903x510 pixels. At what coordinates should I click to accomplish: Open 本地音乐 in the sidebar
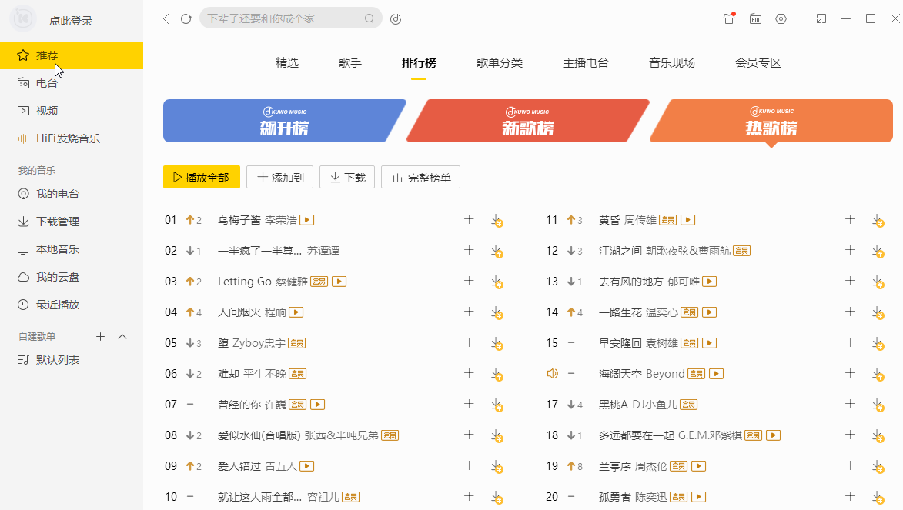click(48, 248)
